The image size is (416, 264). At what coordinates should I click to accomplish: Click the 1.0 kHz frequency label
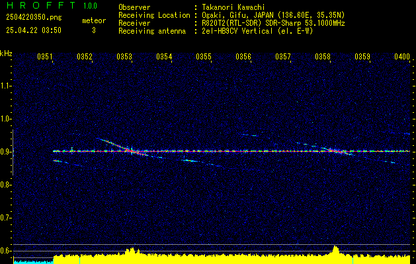[x=6, y=119]
